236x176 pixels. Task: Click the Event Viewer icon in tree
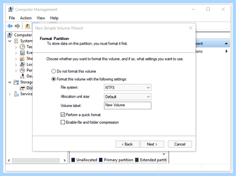pos(22,53)
